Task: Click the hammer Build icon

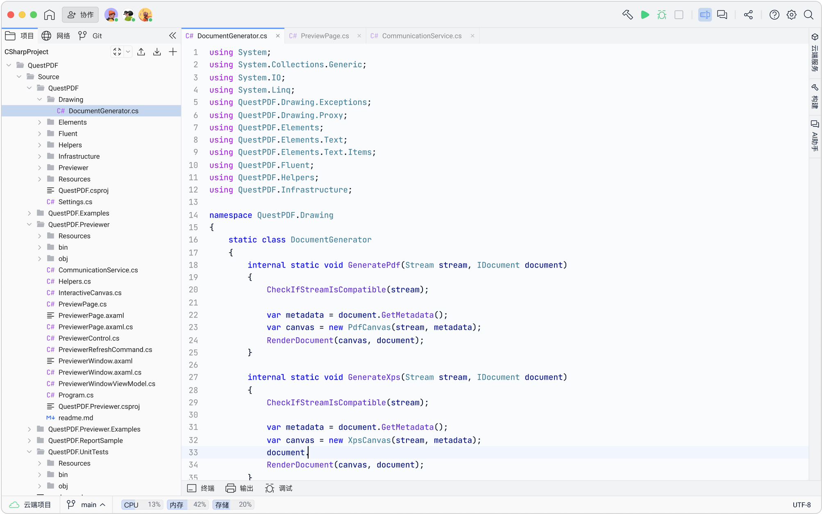Action: tap(627, 15)
